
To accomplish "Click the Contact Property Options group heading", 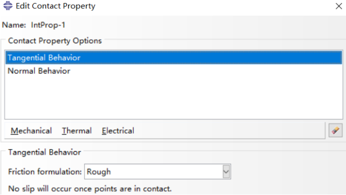I will [x=55, y=41].
